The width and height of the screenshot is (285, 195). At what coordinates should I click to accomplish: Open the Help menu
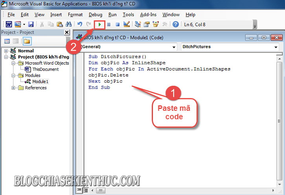(191, 14)
